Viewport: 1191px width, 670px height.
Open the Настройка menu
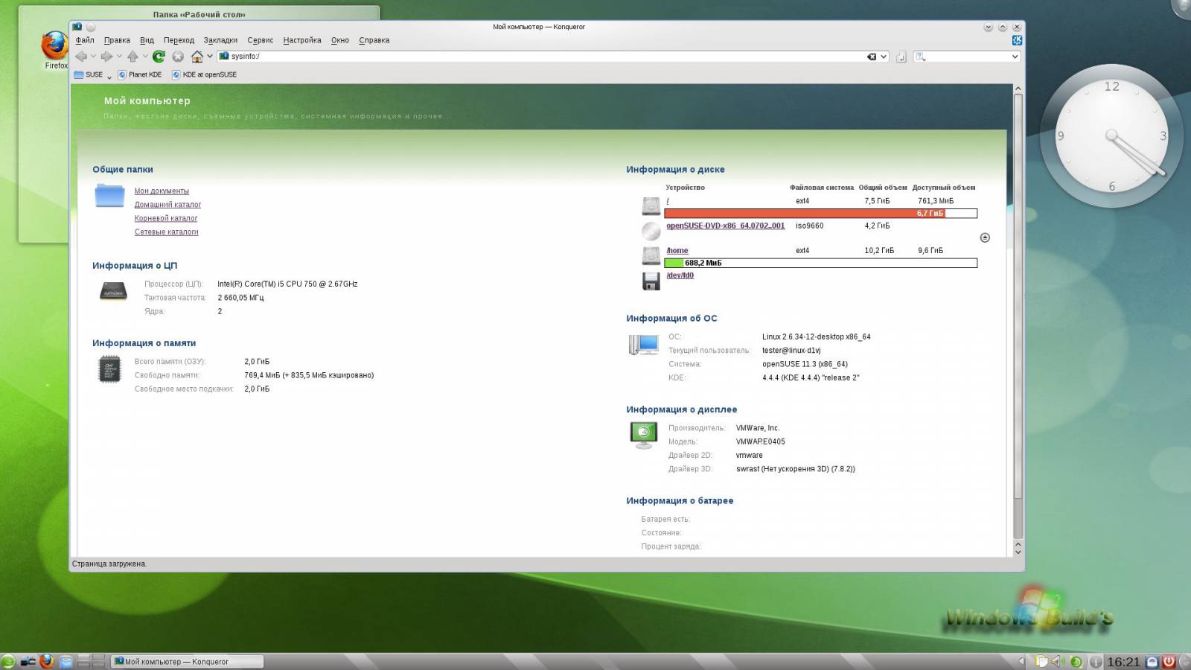click(x=302, y=40)
